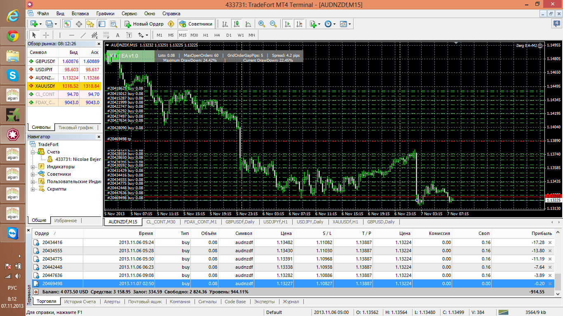Viewport: 563px width, 316px height.
Task: Select the Crosshair tool
Action: point(46,35)
